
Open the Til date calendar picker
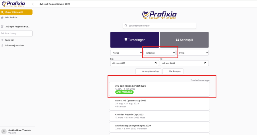tap(206, 63)
